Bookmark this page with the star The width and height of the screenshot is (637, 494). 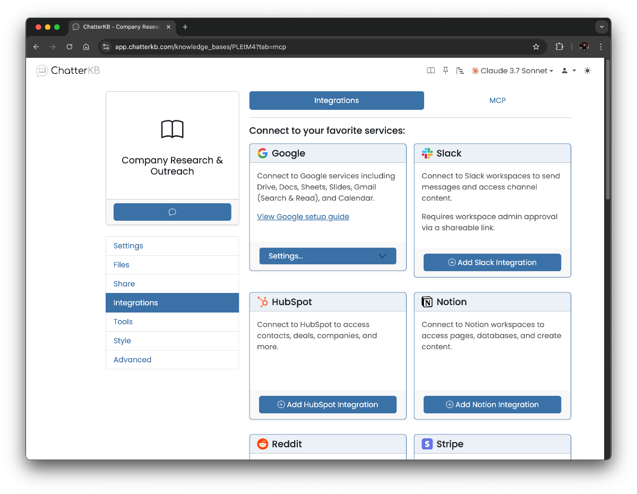(536, 47)
